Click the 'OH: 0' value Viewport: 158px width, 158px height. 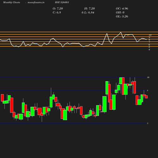pos(120,13)
